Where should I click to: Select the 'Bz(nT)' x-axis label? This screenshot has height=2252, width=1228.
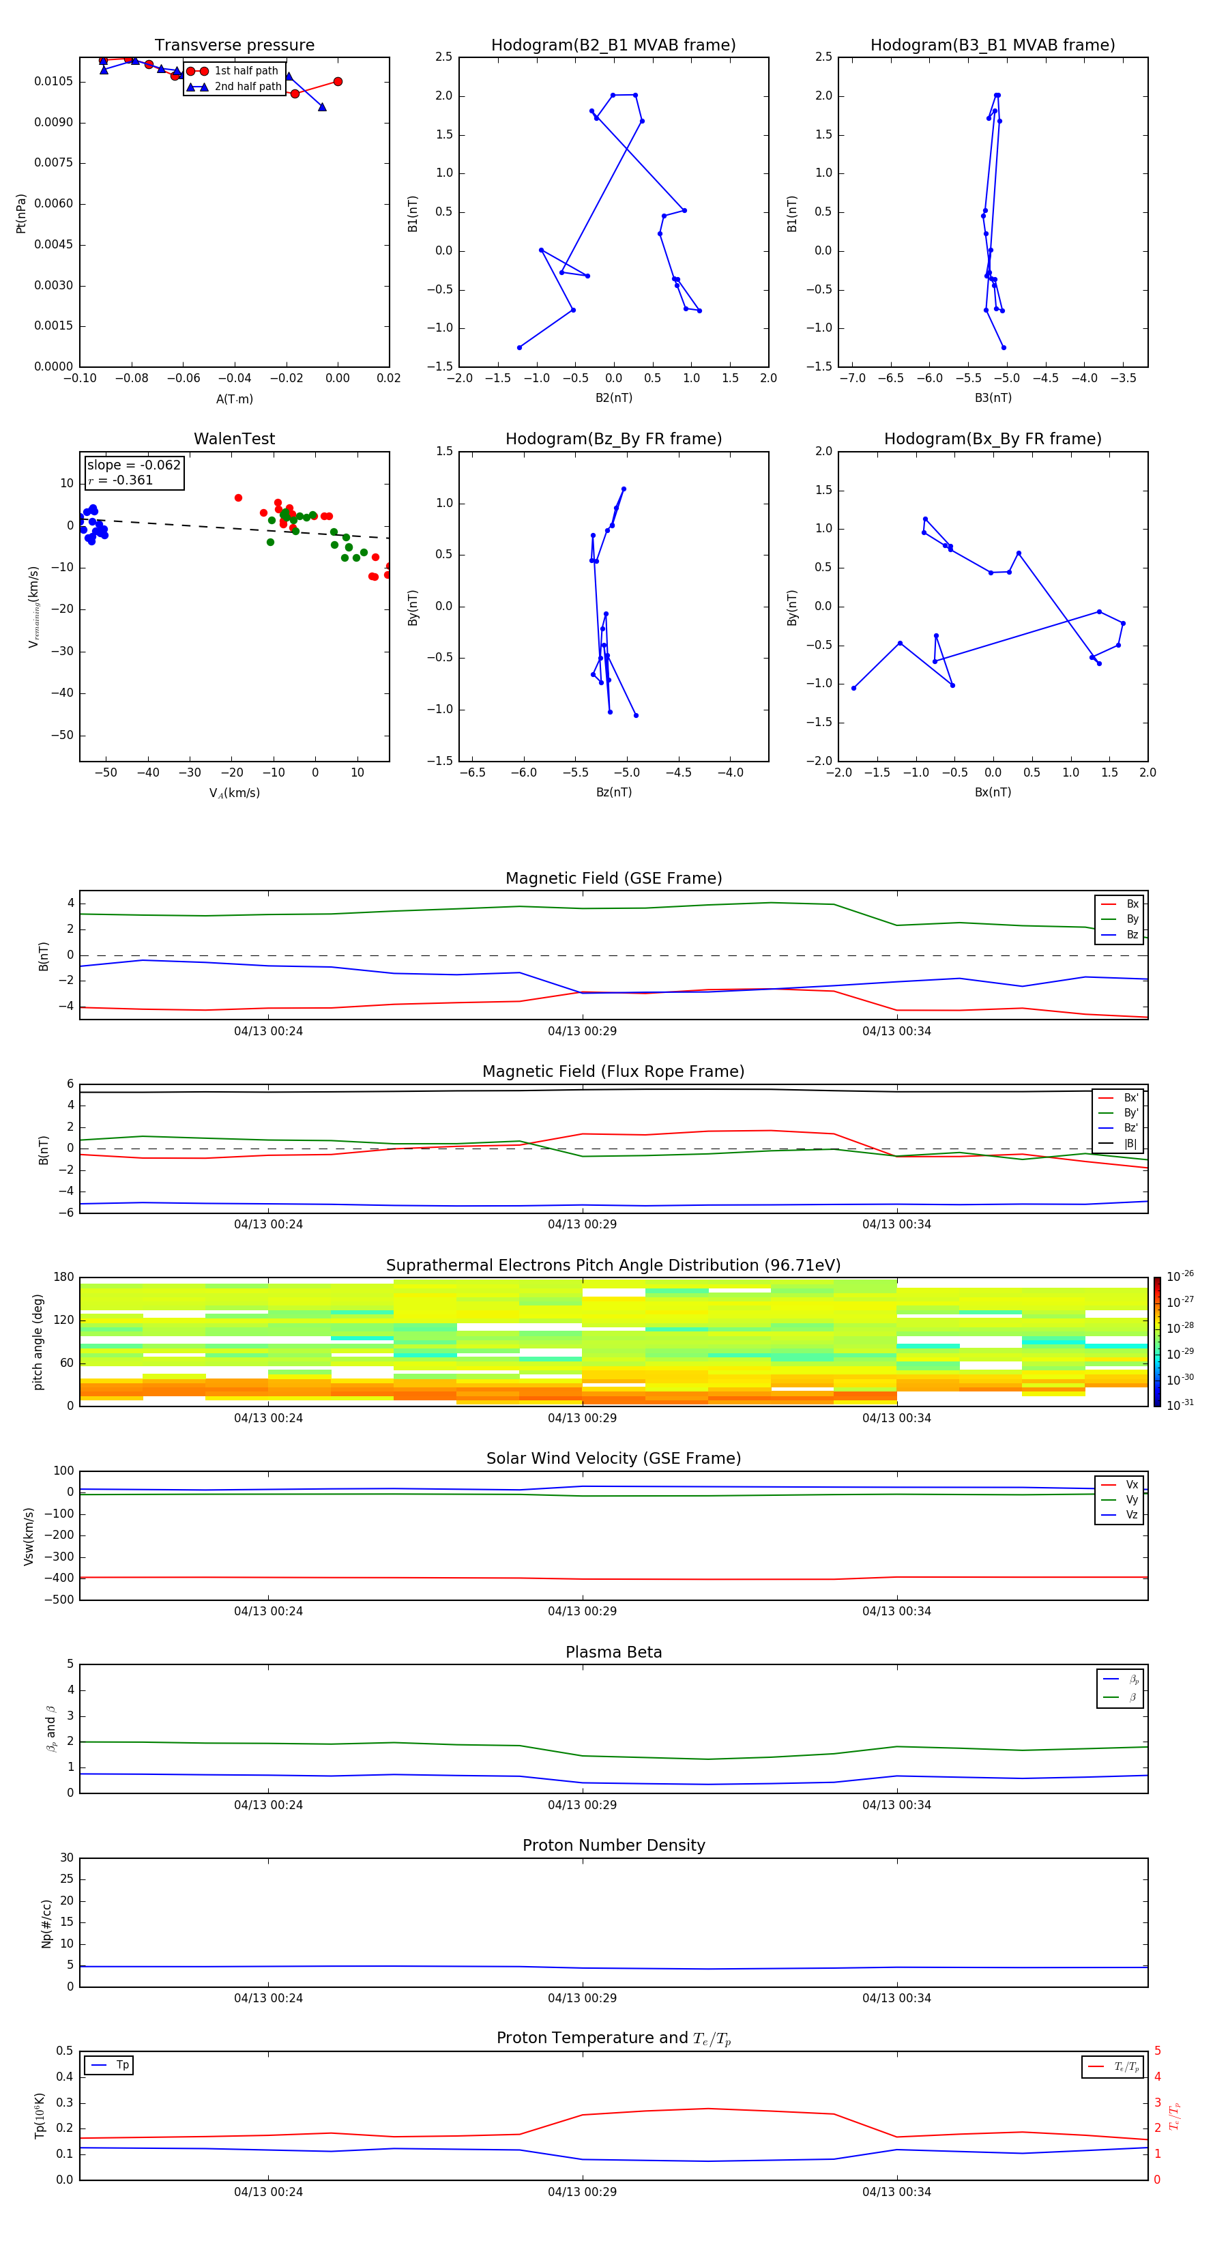pyautogui.click(x=613, y=792)
